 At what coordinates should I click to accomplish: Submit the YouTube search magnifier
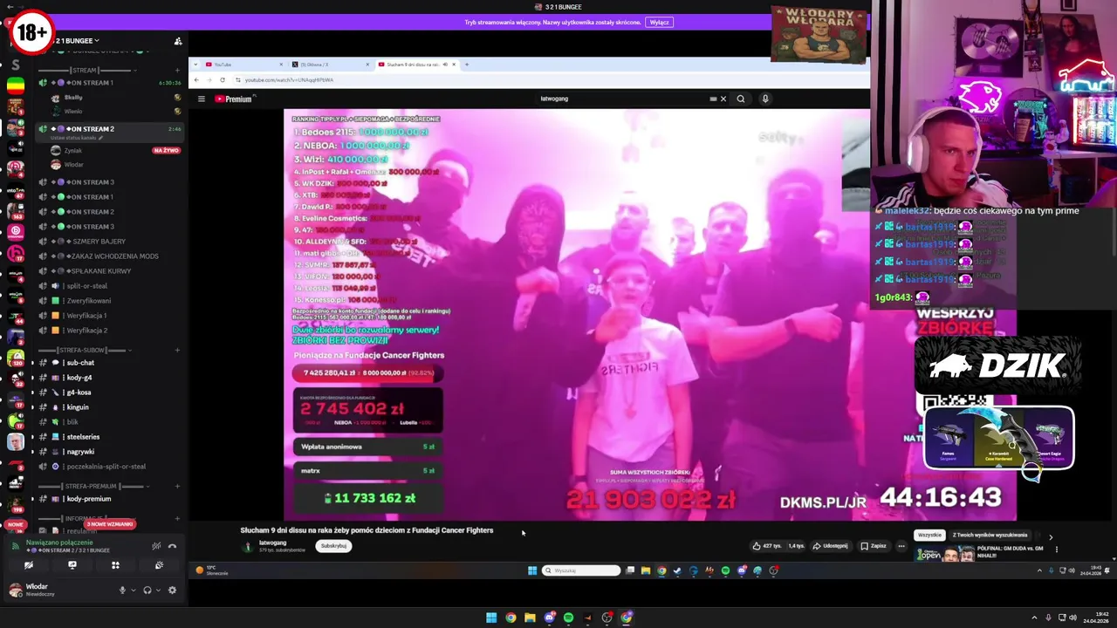coord(741,99)
